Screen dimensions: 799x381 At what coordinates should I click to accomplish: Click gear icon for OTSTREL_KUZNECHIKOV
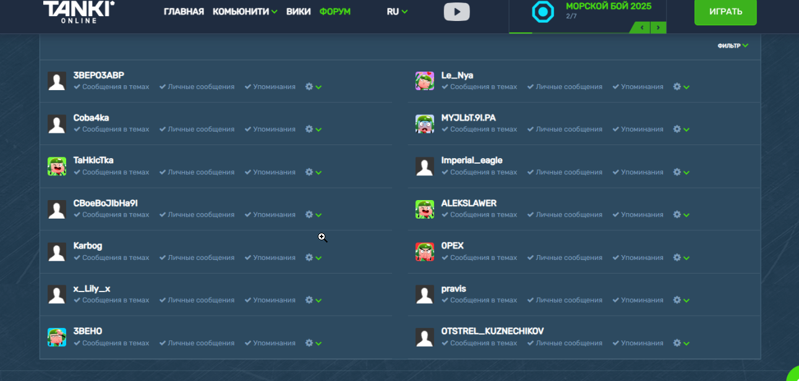pos(677,343)
